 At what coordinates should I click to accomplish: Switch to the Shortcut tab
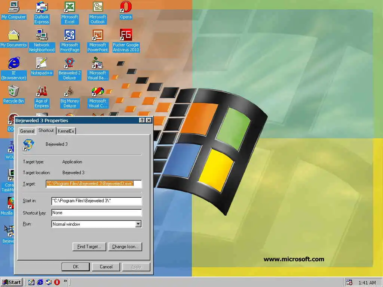coord(46,130)
